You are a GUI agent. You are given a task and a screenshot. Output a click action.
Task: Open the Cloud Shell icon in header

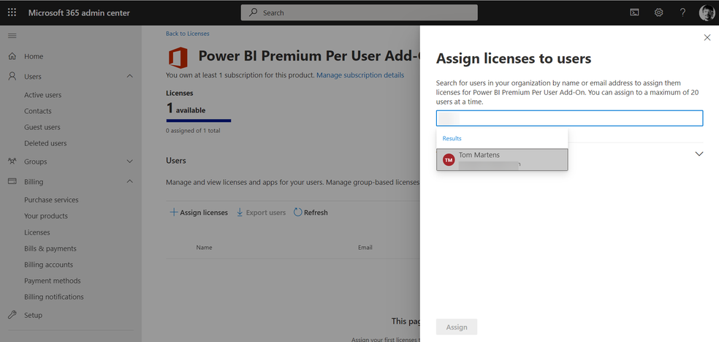pyautogui.click(x=635, y=13)
